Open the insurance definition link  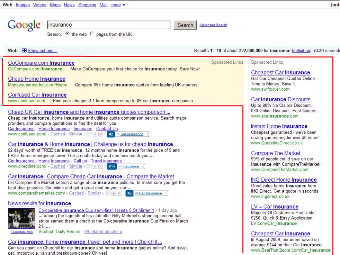click(x=302, y=50)
